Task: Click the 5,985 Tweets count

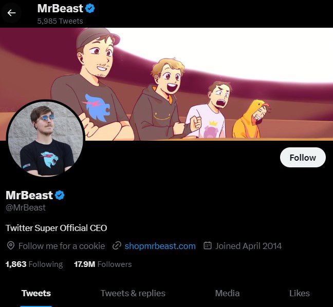Action: (x=60, y=21)
